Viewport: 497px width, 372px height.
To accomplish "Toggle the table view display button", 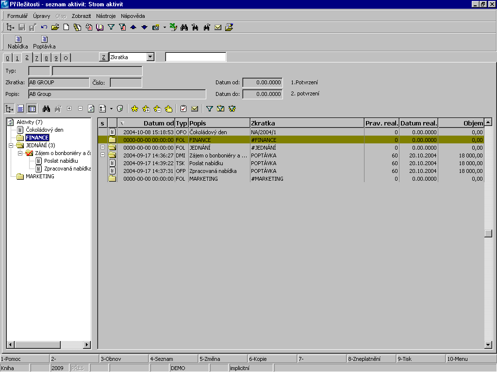I will tap(32, 109).
